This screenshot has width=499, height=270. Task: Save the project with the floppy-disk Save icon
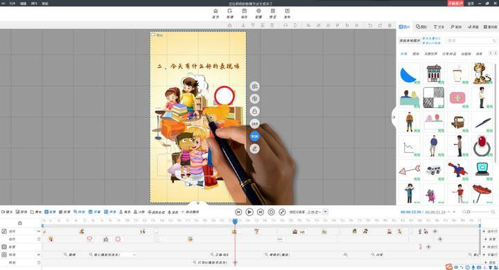tap(244, 13)
